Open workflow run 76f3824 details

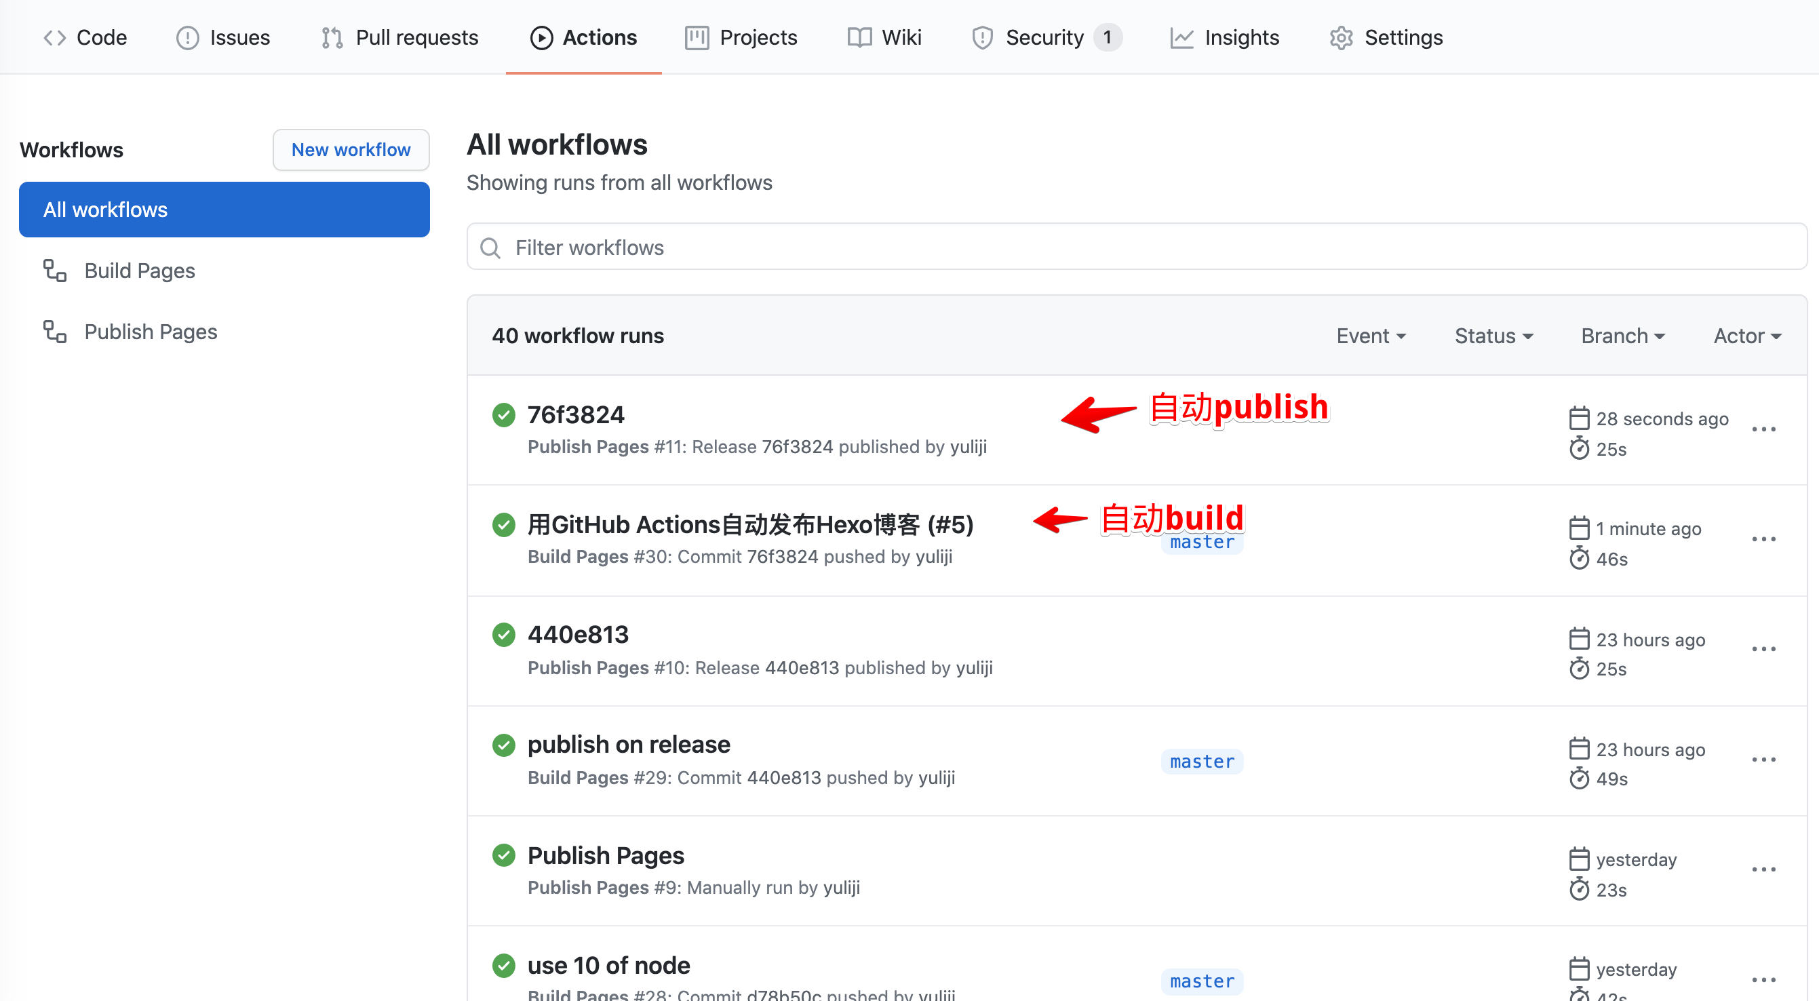tap(576, 413)
